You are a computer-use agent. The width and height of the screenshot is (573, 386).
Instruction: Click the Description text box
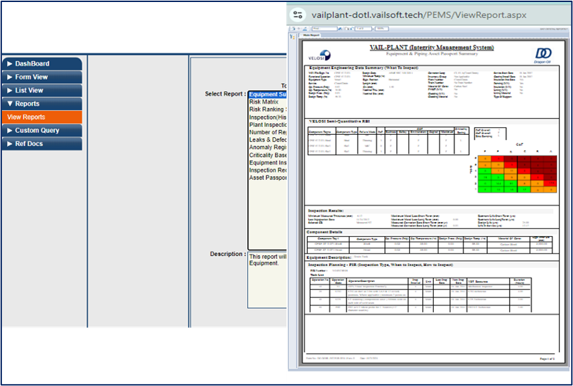(x=267, y=279)
